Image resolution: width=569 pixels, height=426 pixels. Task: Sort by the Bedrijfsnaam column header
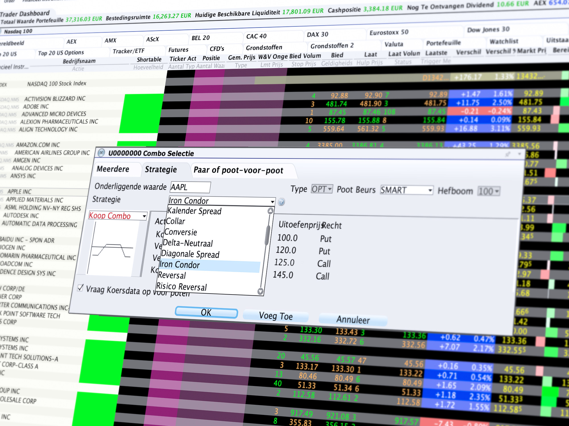79,61
